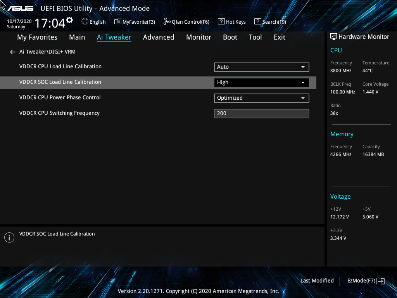
Task: Click the info circle icon in help area
Action: (9, 237)
